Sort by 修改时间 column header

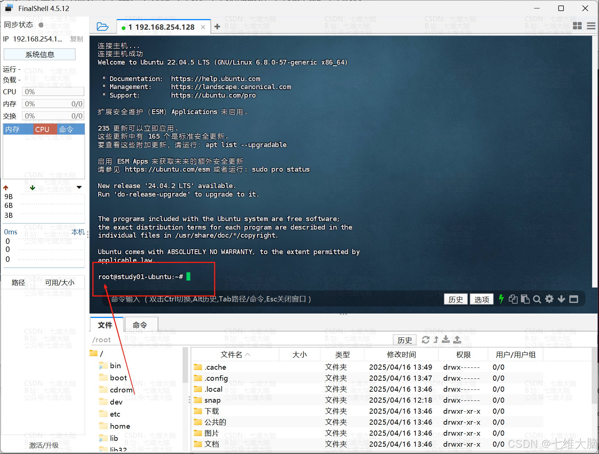pos(401,355)
